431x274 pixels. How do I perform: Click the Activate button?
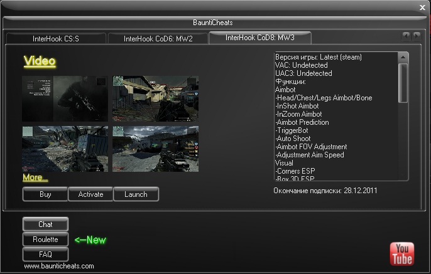coord(90,194)
